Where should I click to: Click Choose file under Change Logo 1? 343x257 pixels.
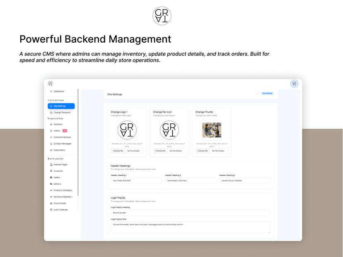pyautogui.click(x=118, y=151)
